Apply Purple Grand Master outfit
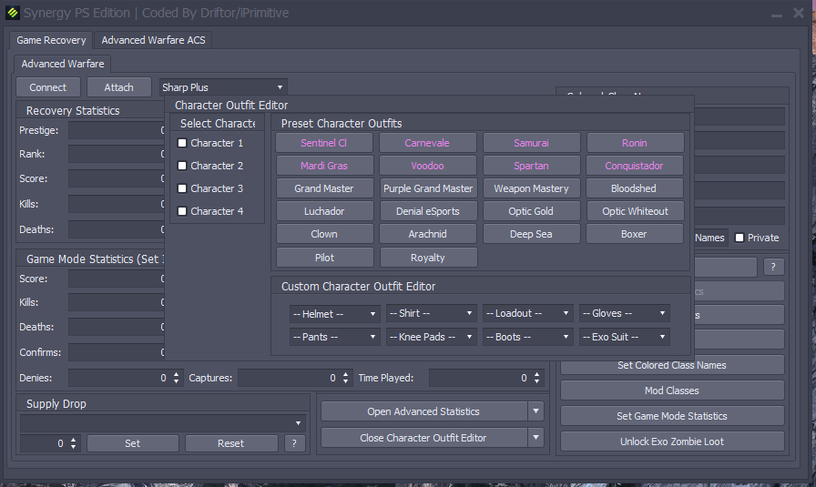 click(x=427, y=188)
